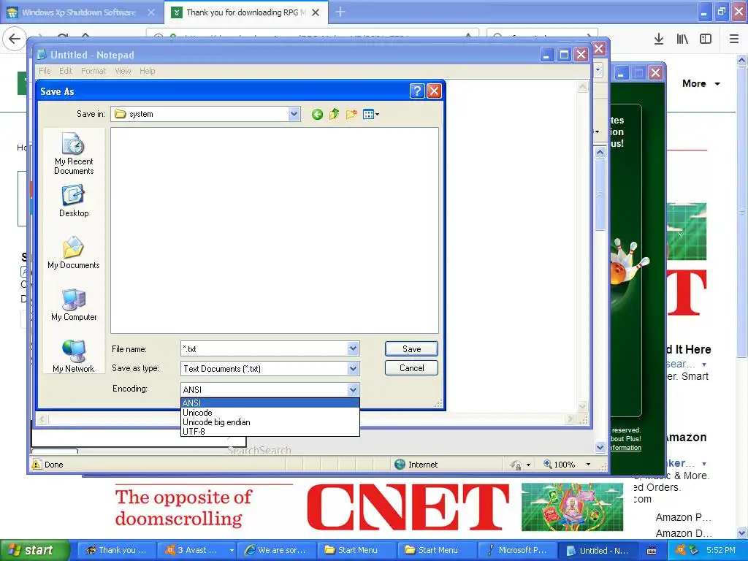
Task: Click the Information link in green popup
Action: pyautogui.click(x=625, y=448)
